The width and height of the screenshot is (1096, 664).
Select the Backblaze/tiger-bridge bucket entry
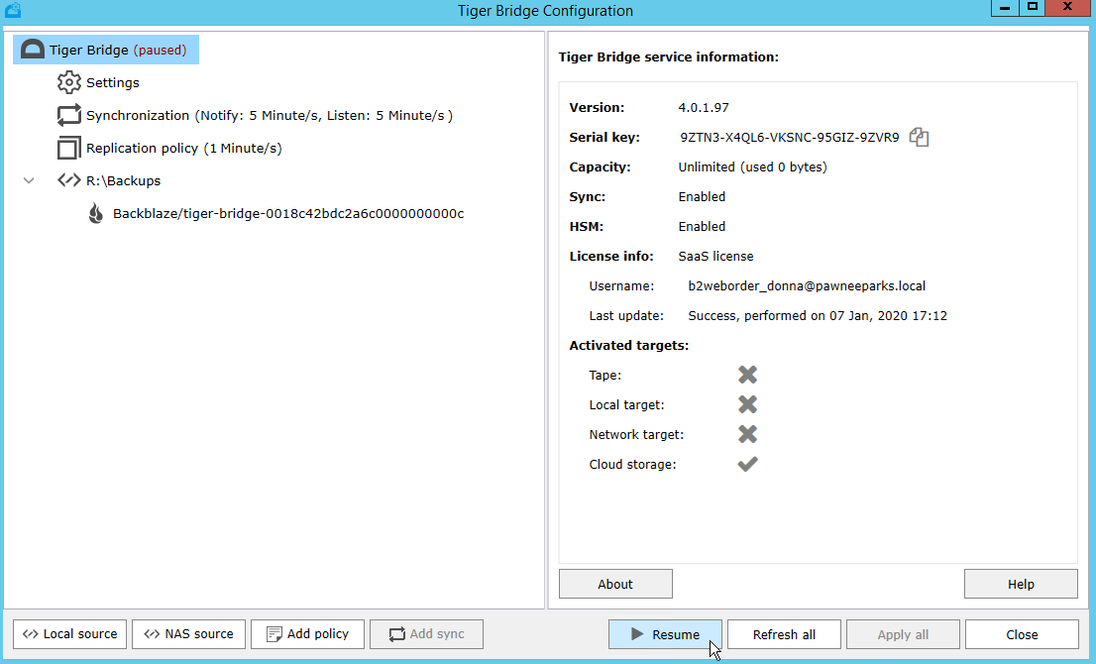288,213
